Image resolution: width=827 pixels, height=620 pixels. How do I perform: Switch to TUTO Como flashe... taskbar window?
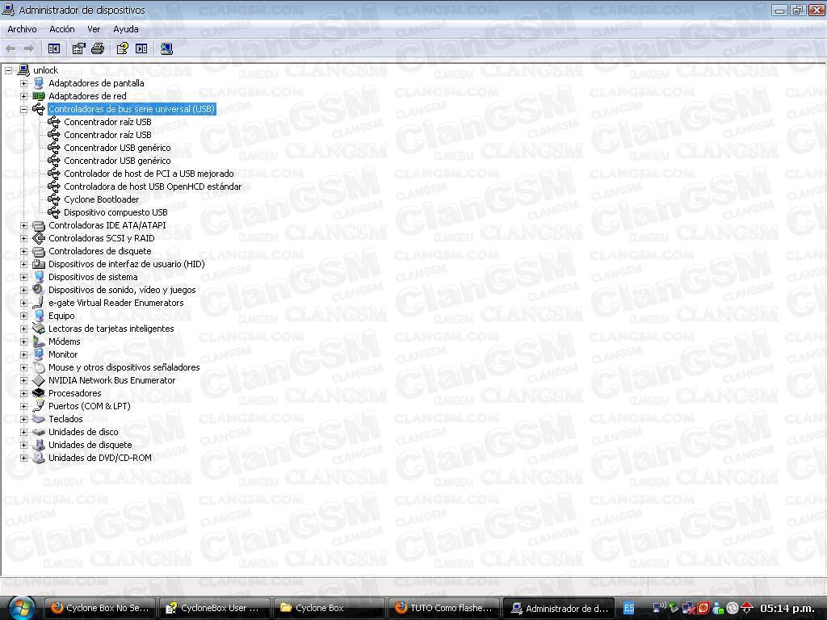pos(443,608)
